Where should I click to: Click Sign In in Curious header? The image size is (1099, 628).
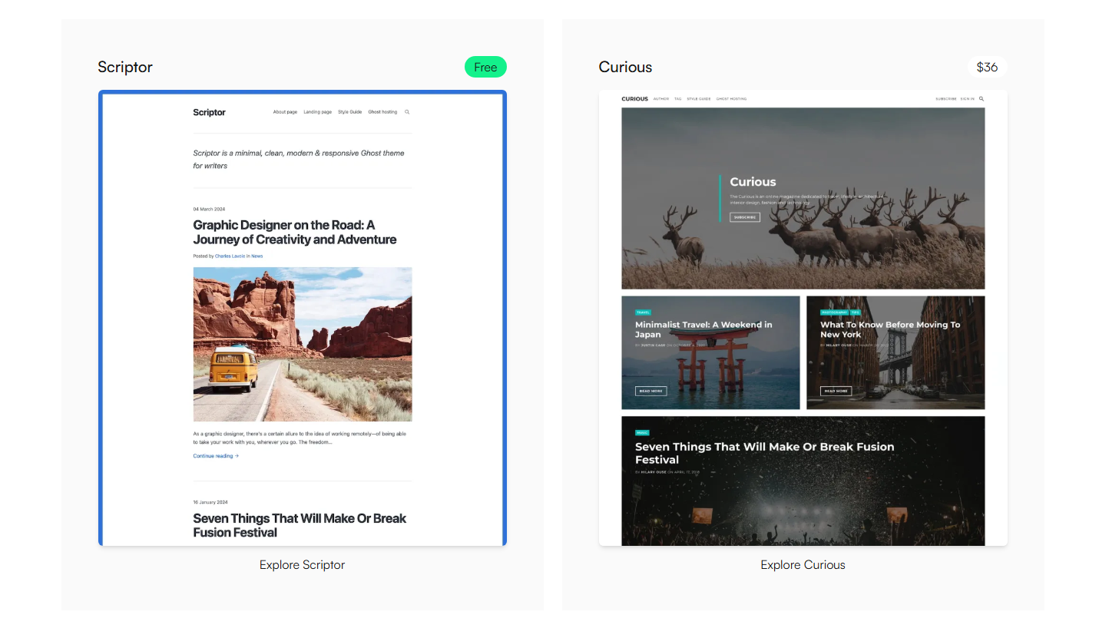tap(967, 99)
